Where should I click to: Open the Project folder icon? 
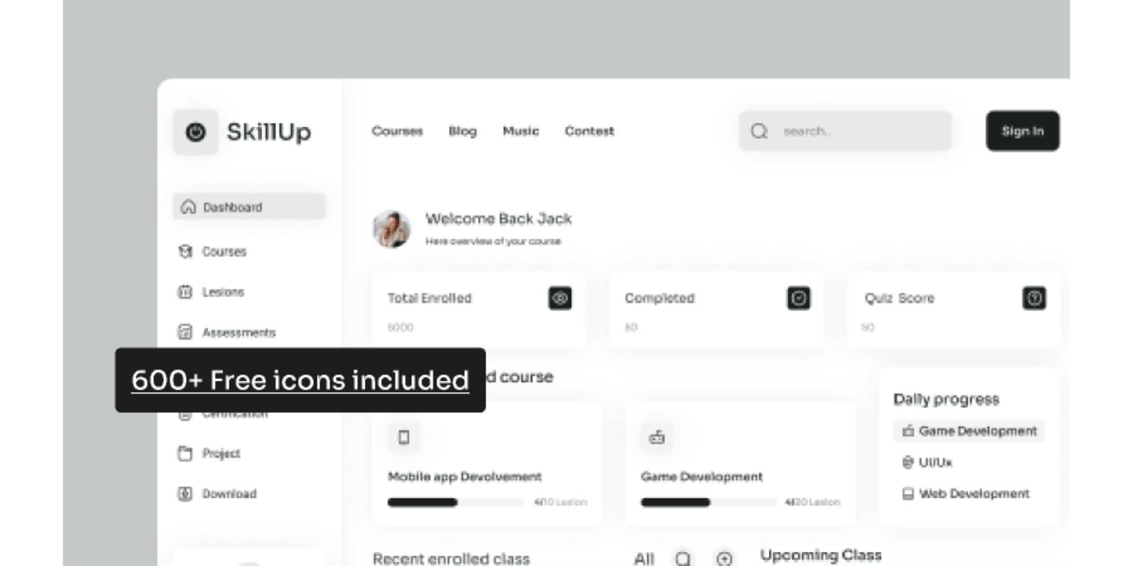click(186, 453)
